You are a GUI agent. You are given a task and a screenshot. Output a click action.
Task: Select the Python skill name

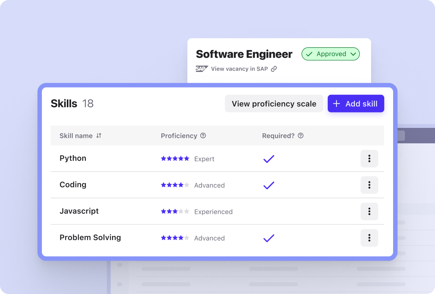tap(73, 158)
